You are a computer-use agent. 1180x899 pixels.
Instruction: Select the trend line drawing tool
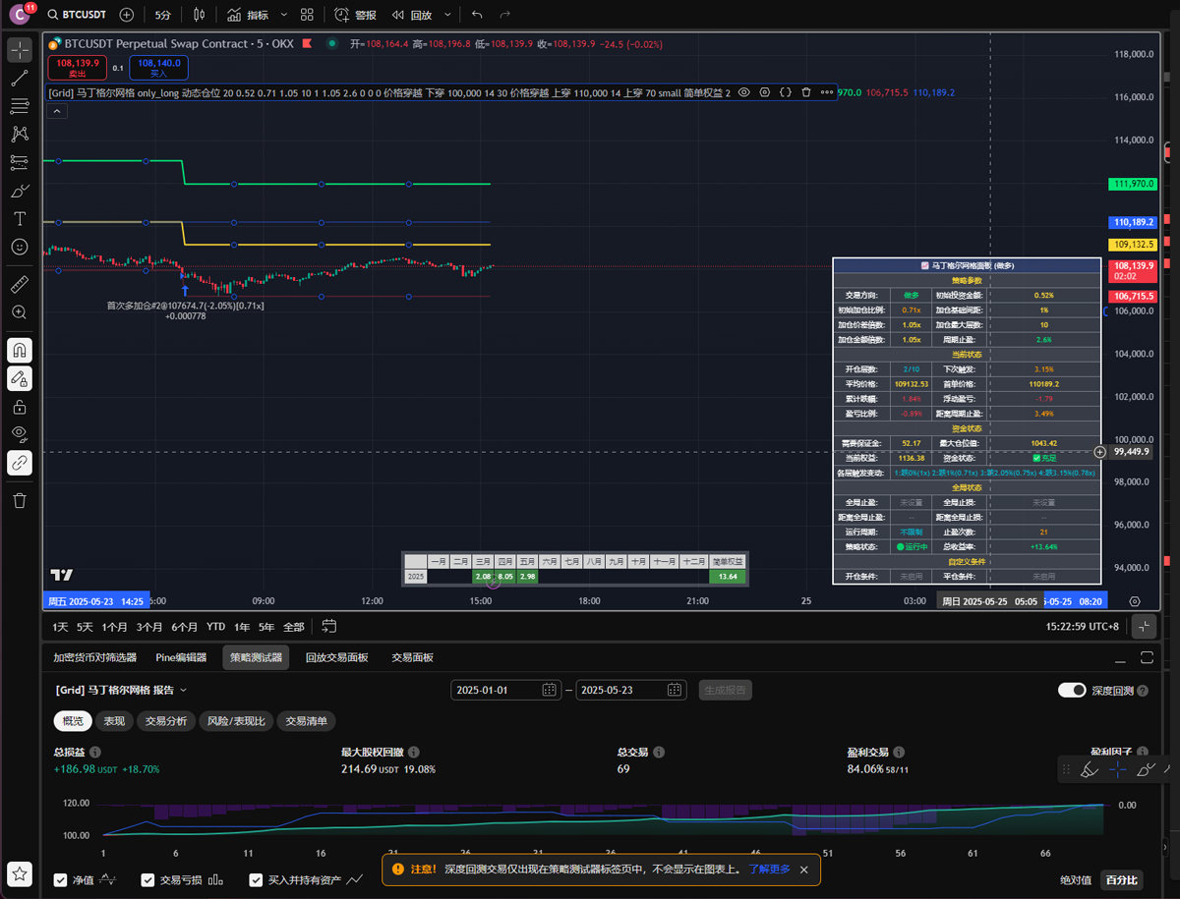(x=20, y=79)
